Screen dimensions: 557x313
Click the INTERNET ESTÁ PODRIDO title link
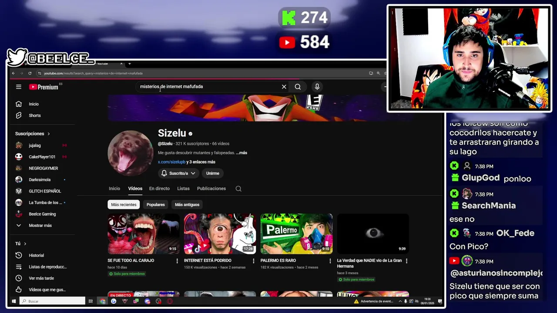coord(208,260)
